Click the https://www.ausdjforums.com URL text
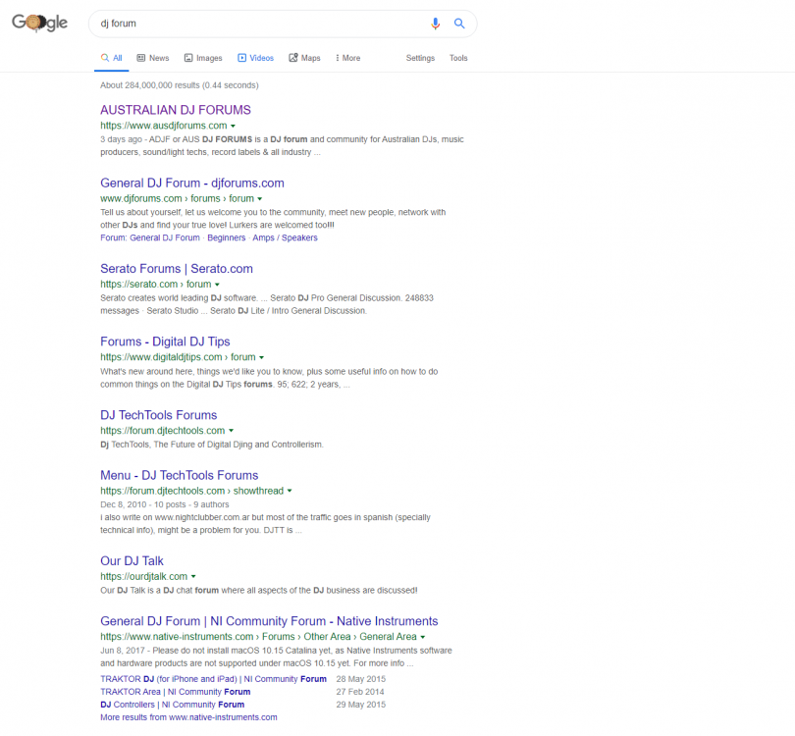Viewport: 795px width, 736px height. pos(164,126)
